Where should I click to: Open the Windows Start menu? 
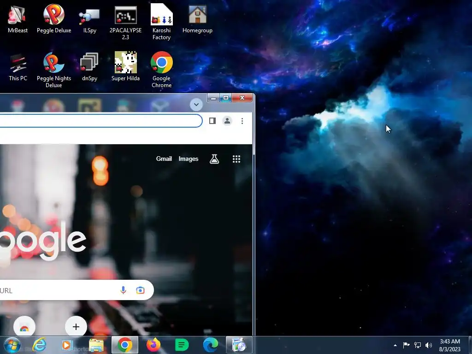tap(12, 345)
